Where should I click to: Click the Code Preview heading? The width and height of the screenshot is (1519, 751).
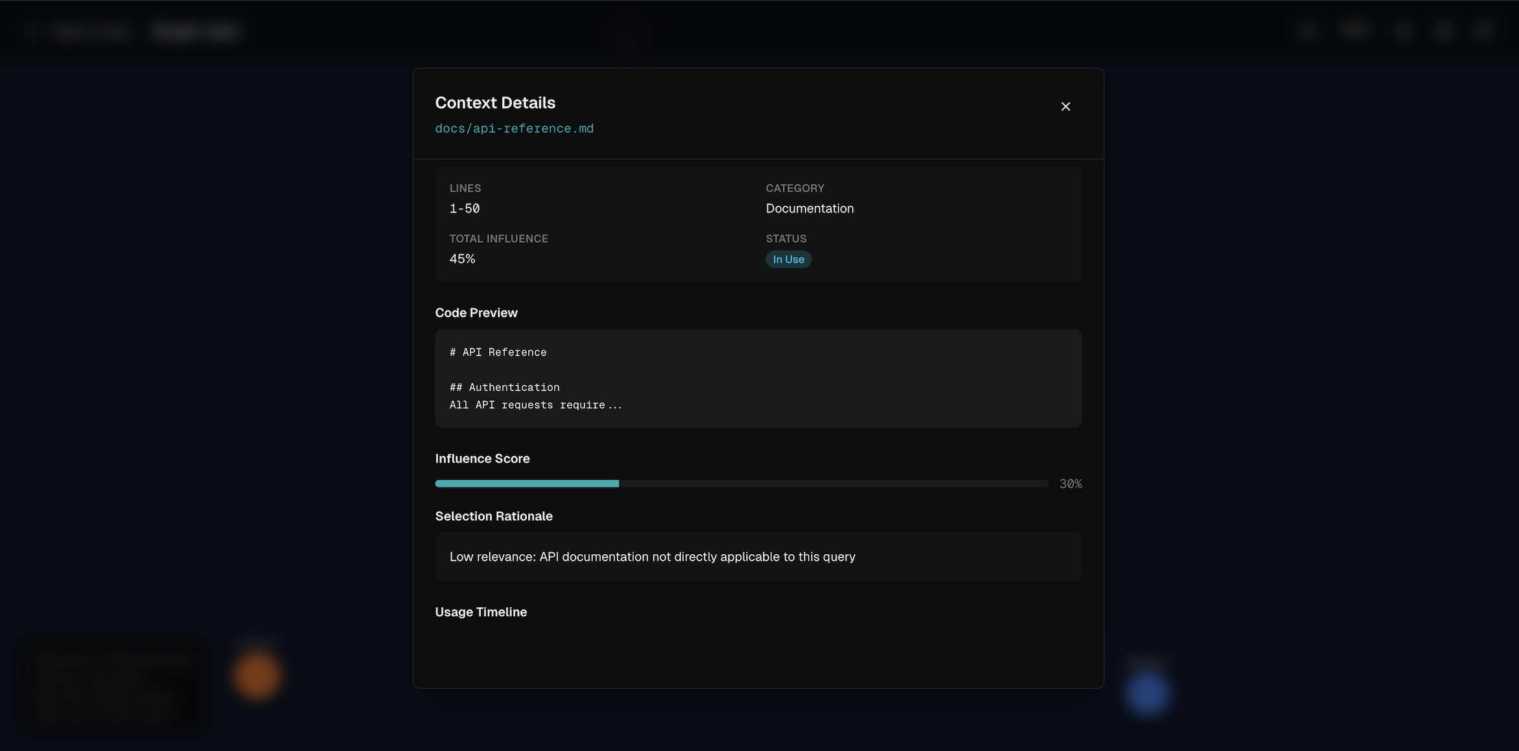click(x=476, y=313)
